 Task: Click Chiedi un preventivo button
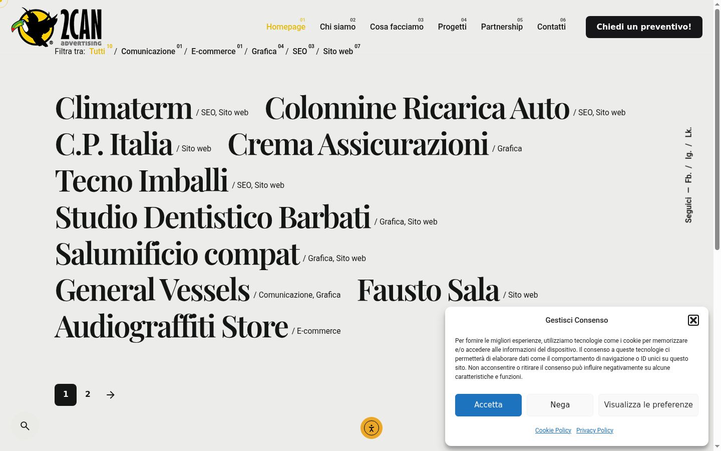pyautogui.click(x=644, y=27)
